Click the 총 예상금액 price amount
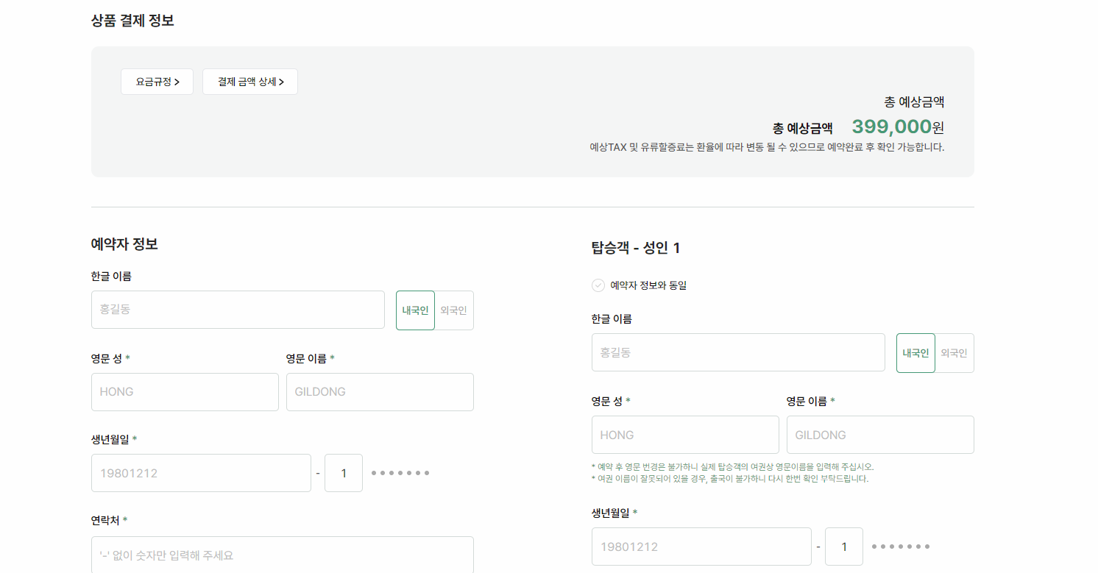Viewport: 1098px width, 573px height. pyautogui.click(x=893, y=127)
